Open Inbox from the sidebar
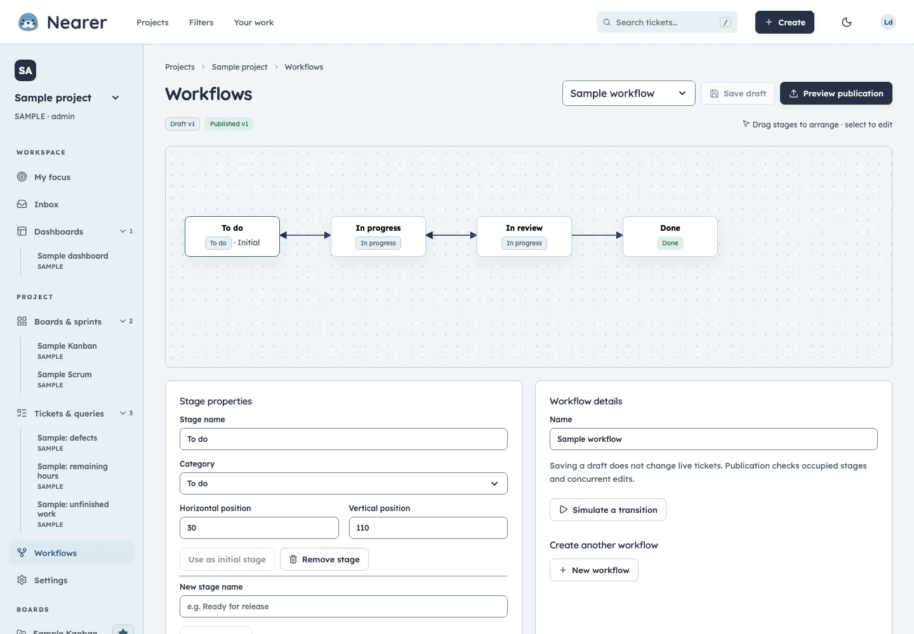 [x=46, y=204]
